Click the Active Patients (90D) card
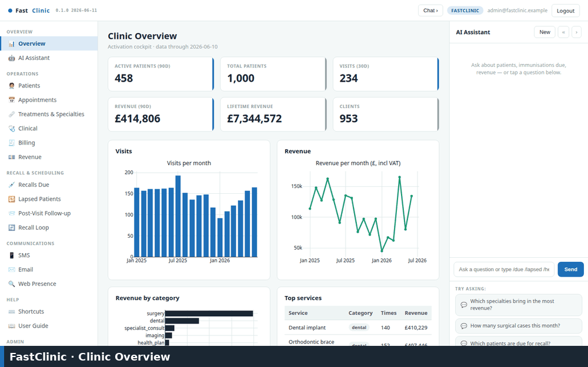The width and height of the screenshot is (588, 367). 161,74
